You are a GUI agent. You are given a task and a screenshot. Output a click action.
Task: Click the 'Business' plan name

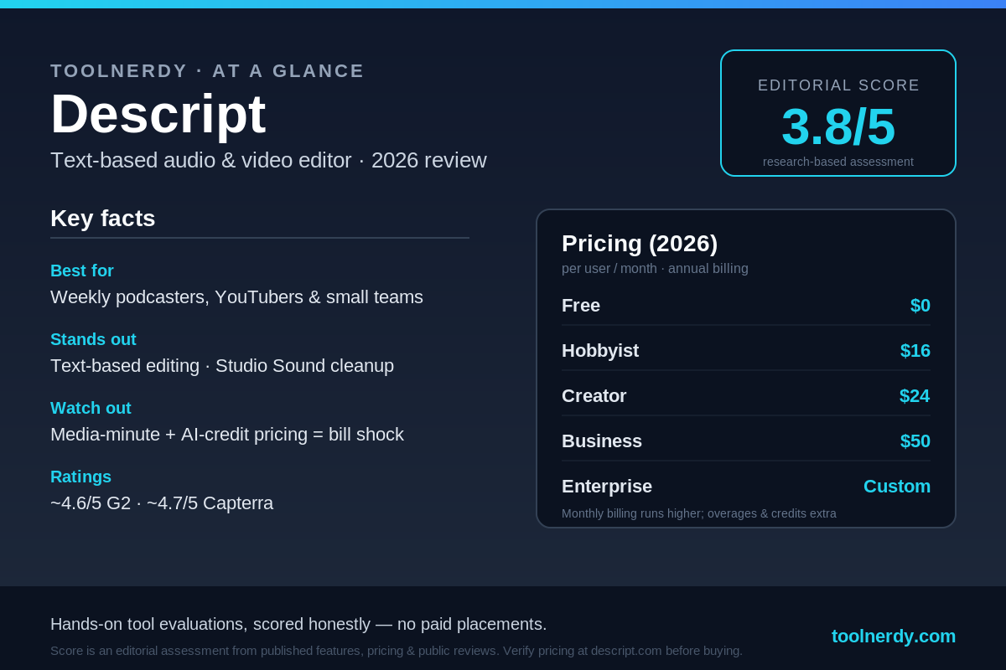tap(602, 441)
